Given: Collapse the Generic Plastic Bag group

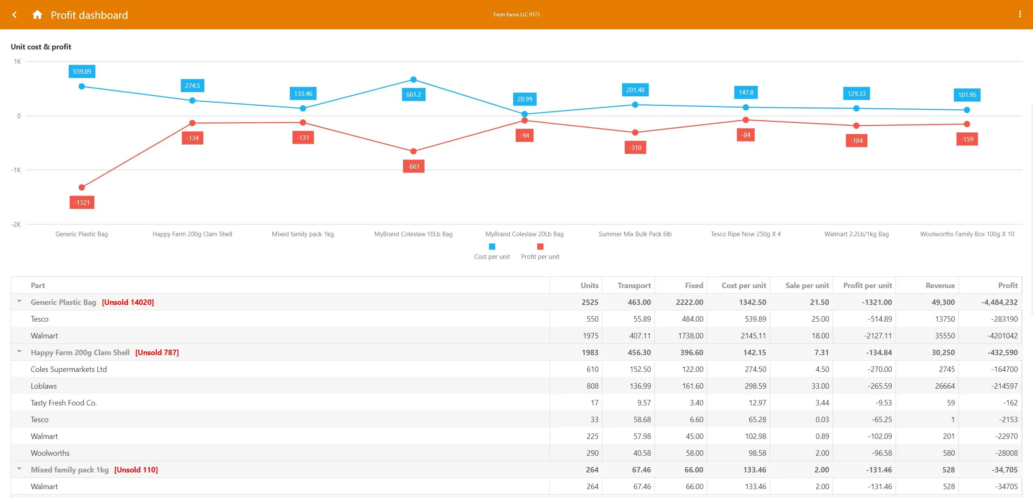Looking at the screenshot, I should pos(19,301).
